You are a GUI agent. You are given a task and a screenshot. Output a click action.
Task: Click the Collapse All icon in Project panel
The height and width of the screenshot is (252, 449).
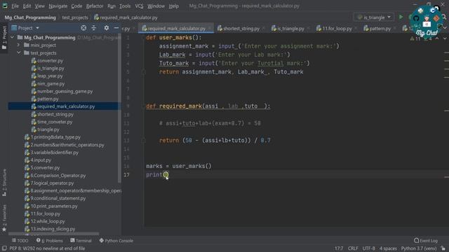(x=93, y=28)
